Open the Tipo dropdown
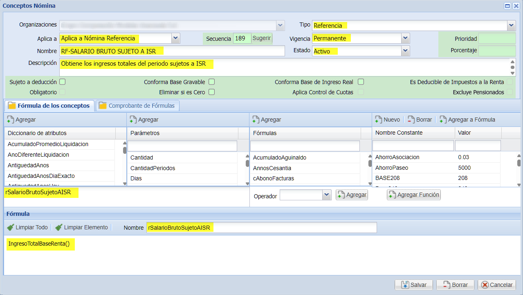This screenshot has width=523, height=295. [x=511, y=26]
